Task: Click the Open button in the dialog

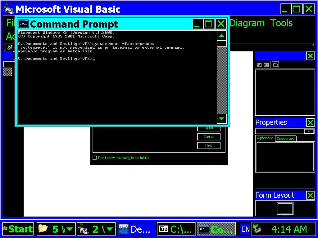Action: click(209, 128)
